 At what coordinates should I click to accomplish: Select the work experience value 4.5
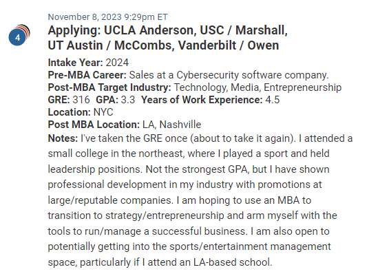point(273,100)
